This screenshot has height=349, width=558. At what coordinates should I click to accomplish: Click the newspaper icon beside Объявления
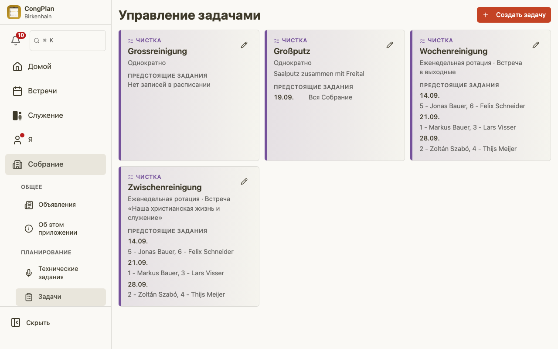click(x=29, y=205)
